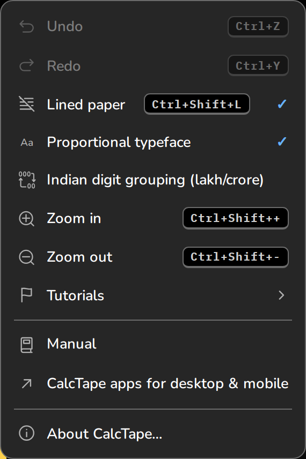Viewport: 306px width, 459px height.
Task: Click the info circle icon for About CalcTape
Action: point(27,433)
